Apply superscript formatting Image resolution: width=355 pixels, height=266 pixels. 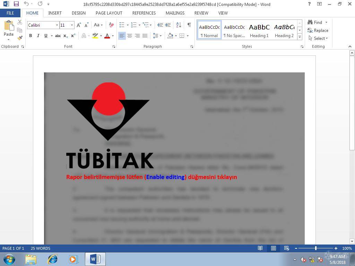(x=73, y=36)
